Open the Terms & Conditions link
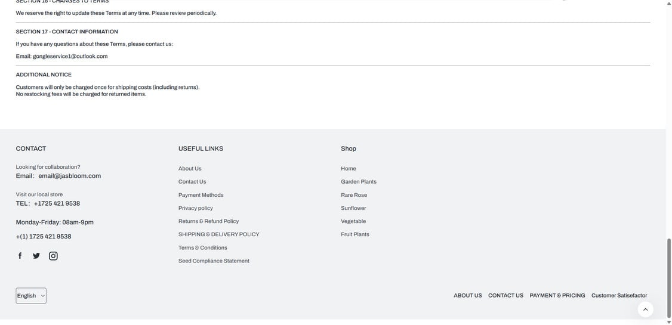 (x=203, y=247)
